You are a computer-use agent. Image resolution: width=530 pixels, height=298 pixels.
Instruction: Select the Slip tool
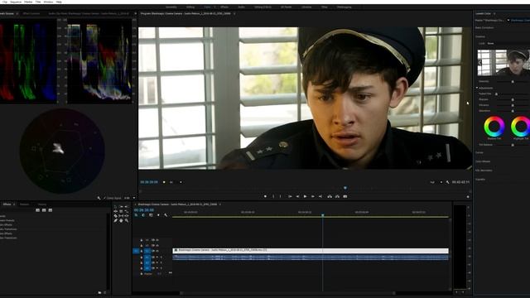(x=121, y=216)
